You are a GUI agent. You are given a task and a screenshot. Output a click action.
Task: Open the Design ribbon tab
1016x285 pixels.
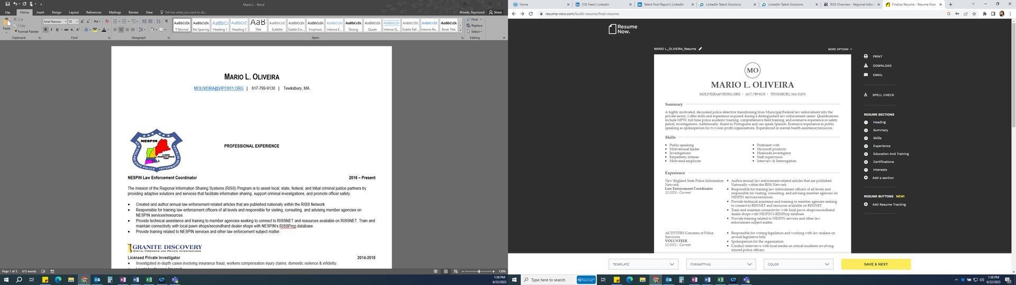[57, 12]
